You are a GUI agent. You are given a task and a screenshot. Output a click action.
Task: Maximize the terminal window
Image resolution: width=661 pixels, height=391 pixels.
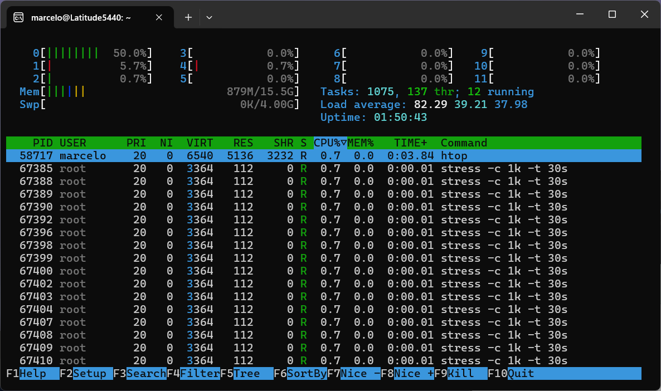tap(612, 14)
